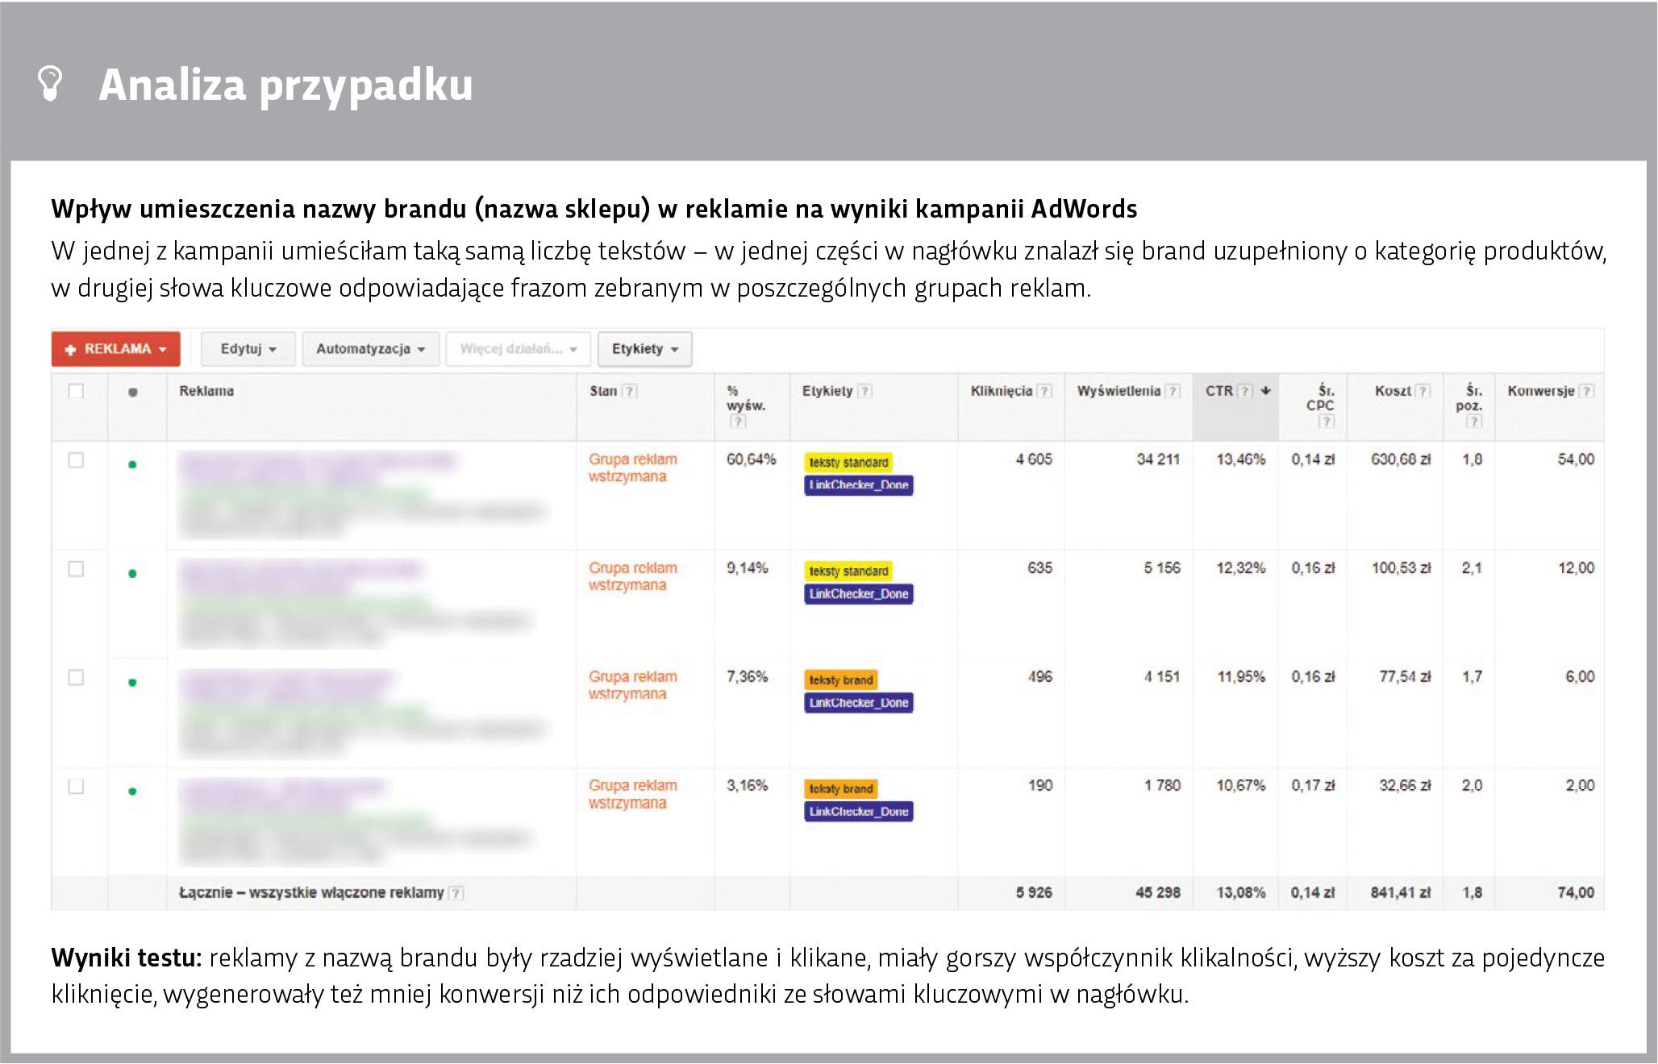Sort by the Kliknięcia column header
The height and width of the screenshot is (1064, 1658).
(1001, 391)
